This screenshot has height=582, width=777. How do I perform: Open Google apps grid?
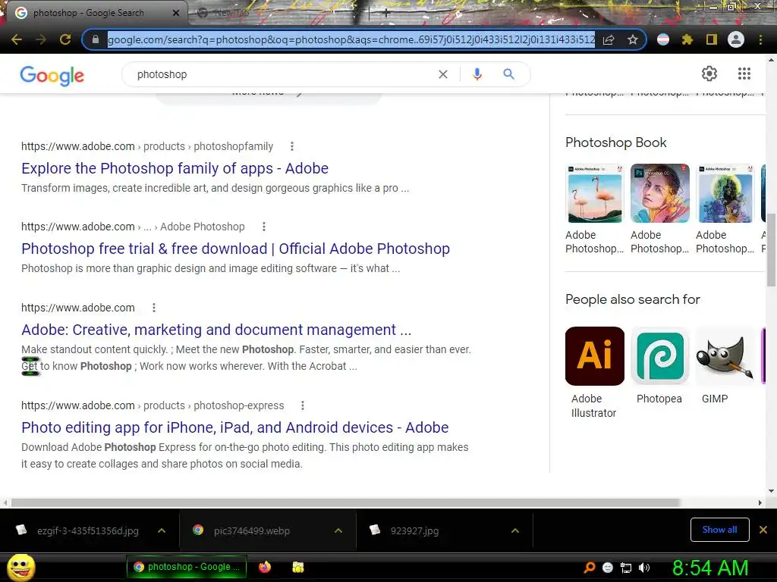click(744, 74)
